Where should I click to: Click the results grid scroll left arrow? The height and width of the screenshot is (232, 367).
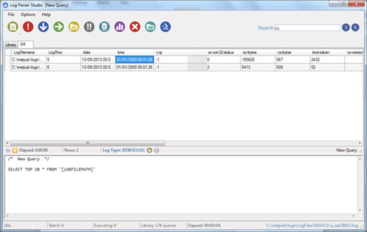click(7, 143)
